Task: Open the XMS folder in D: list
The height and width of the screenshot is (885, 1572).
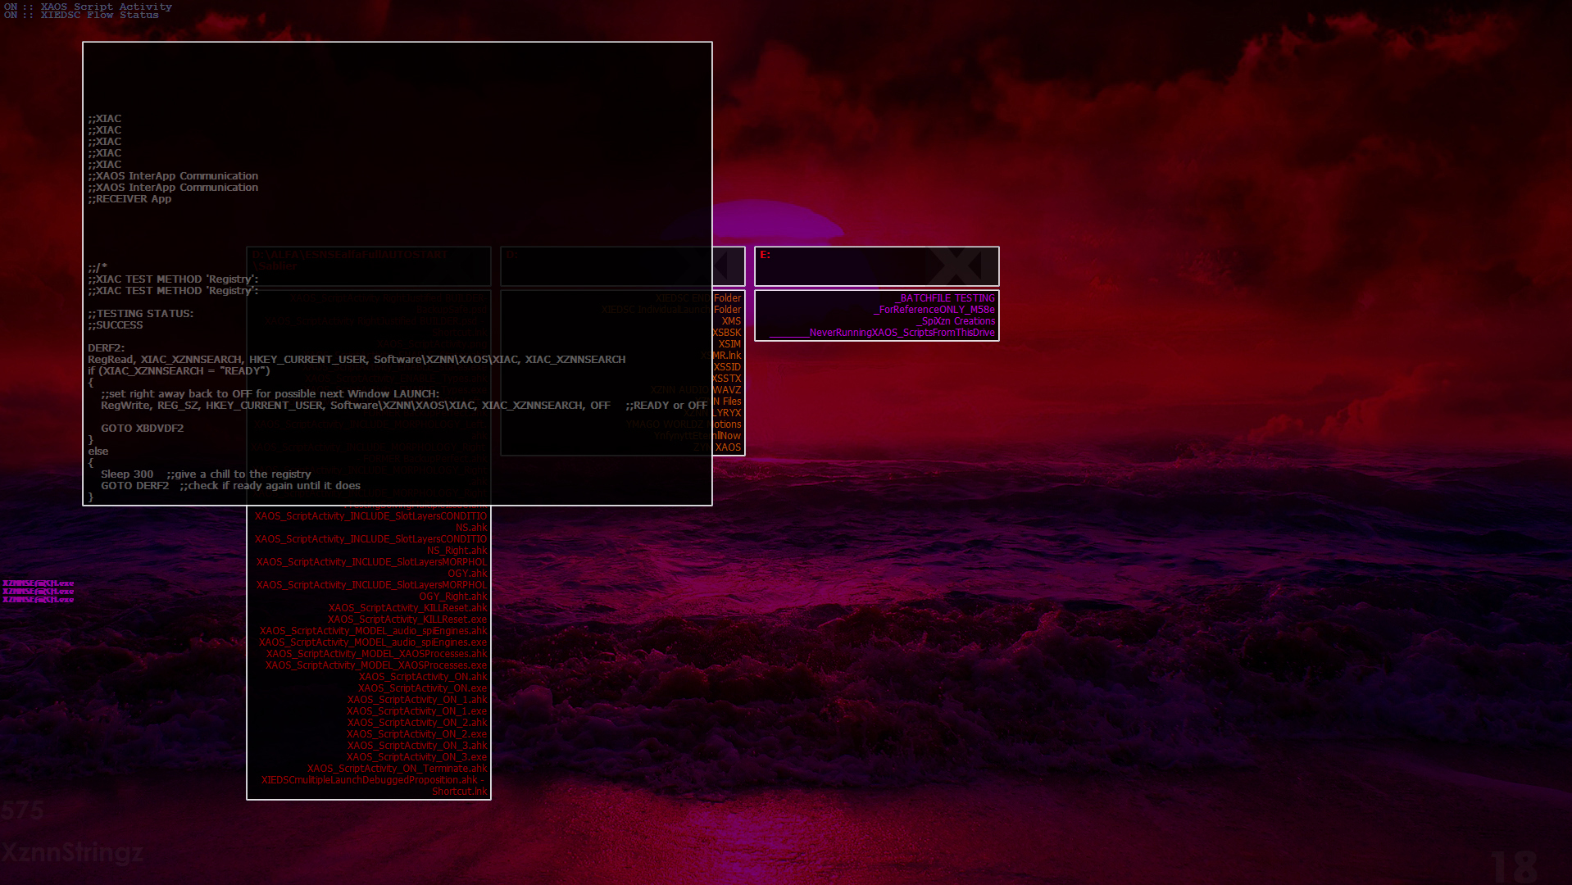Action: tap(731, 321)
